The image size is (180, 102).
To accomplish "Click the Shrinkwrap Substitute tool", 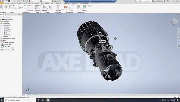I will [85, 8].
